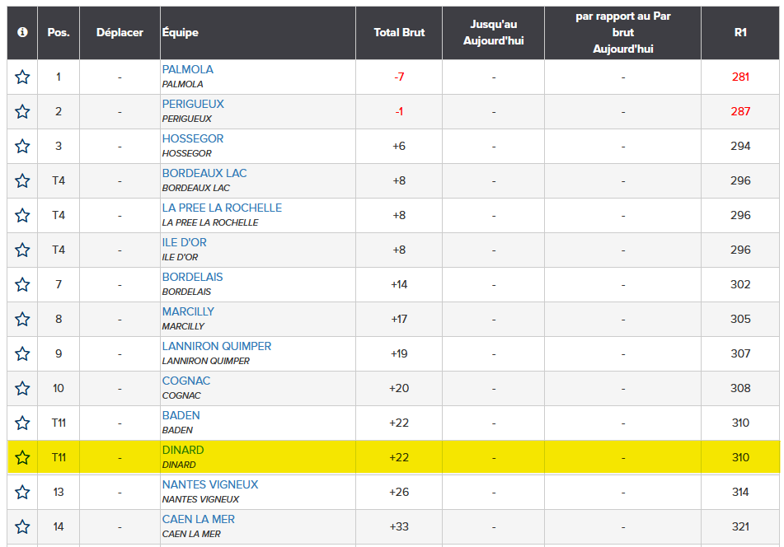
Task: Click the Déplacer column header
Action: [120, 32]
